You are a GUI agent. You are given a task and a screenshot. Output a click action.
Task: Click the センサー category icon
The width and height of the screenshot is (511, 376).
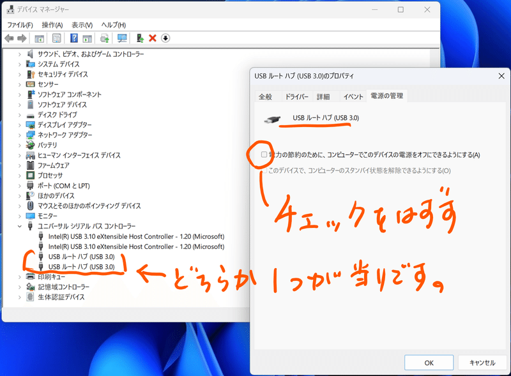coord(30,84)
